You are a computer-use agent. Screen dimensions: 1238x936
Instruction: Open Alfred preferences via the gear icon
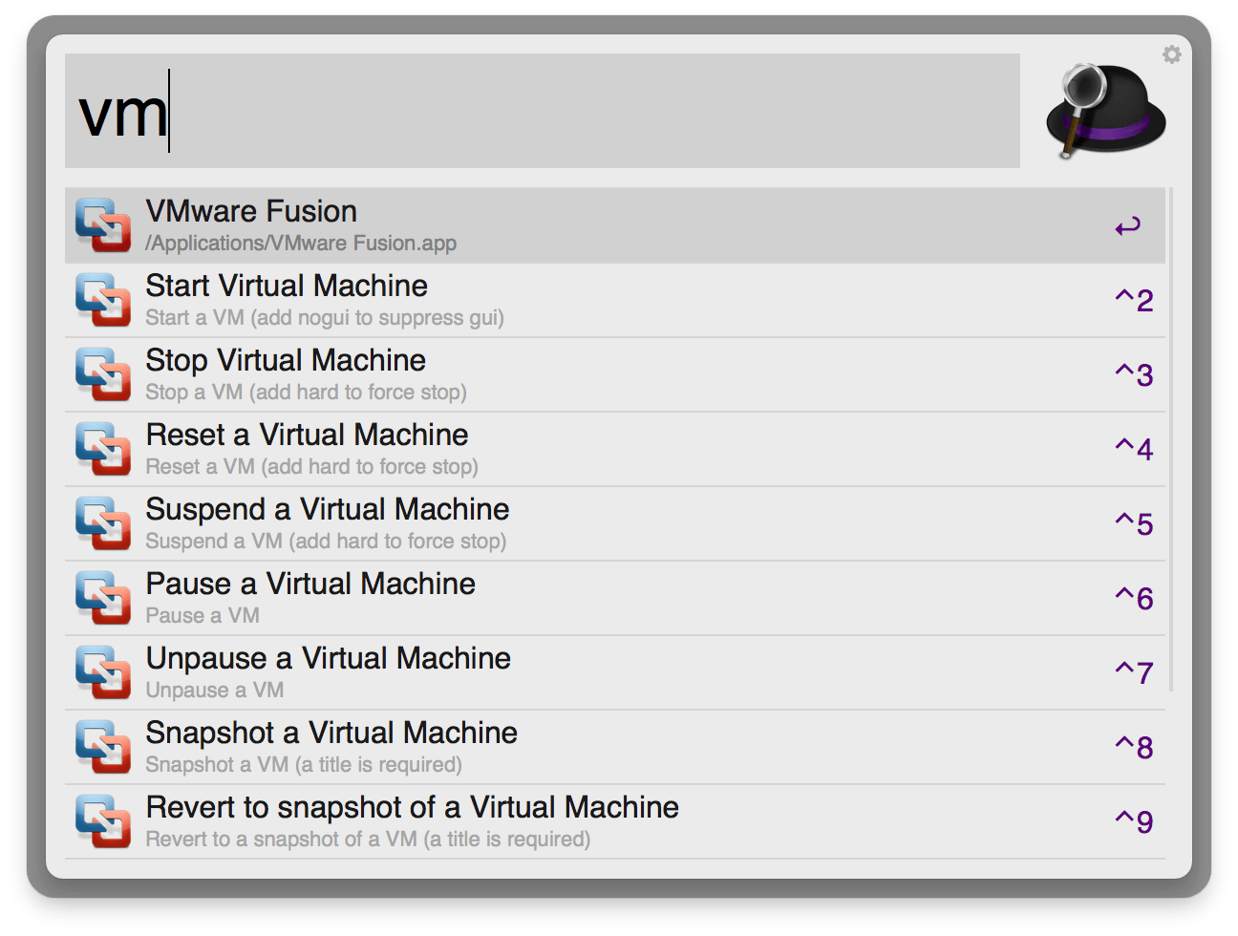(1172, 54)
